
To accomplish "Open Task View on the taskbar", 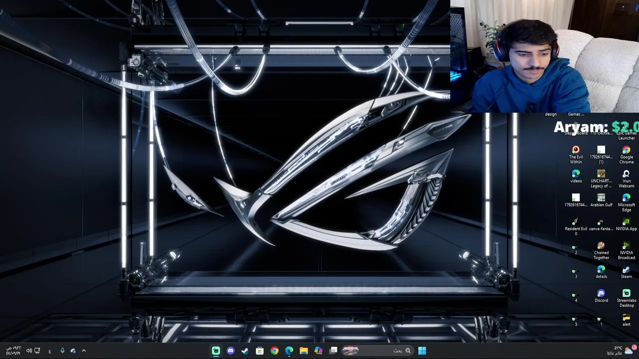I will 333,351.
